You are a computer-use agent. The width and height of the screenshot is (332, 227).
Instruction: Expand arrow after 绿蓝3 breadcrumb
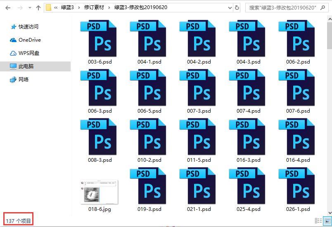pos(79,7)
